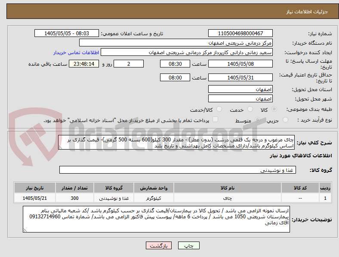
Task: Click the price validity time 08:00
Action: tap(175, 77)
